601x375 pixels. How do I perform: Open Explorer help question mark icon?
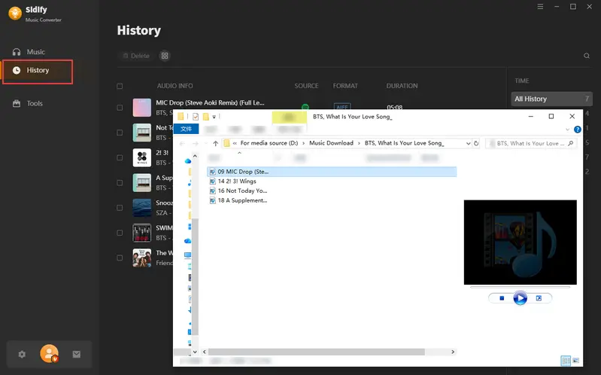577,130
